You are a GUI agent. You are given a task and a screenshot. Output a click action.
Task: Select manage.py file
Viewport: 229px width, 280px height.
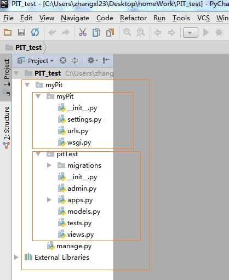click(x=74, y=246)
